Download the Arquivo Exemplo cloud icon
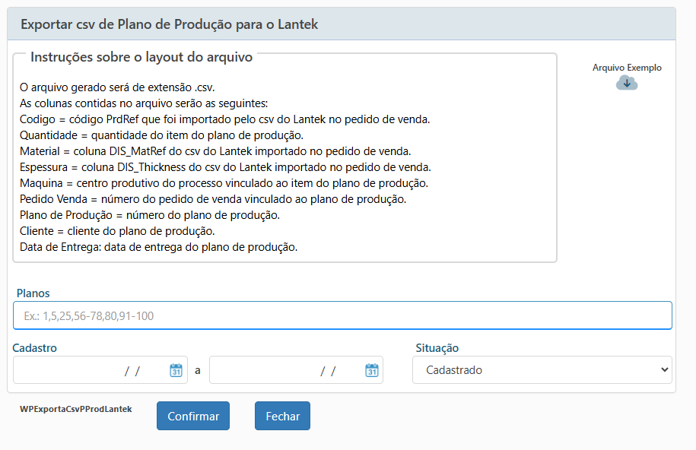The image size is (696, 450). (x=627, y=83)
